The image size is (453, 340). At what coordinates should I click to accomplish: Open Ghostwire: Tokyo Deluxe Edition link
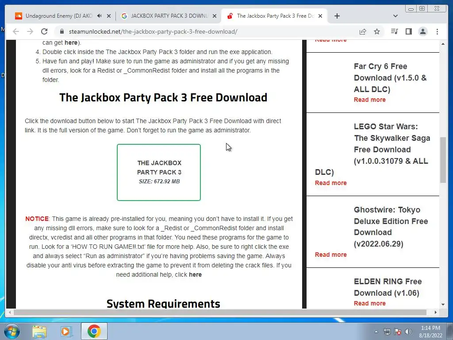tap(391, 227)
